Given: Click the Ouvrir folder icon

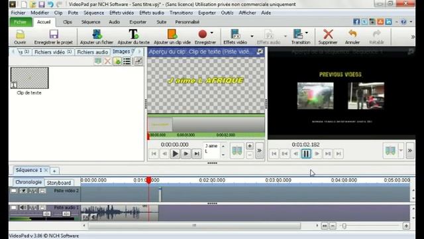Looking at the screenshot, I should coord(20,35).
